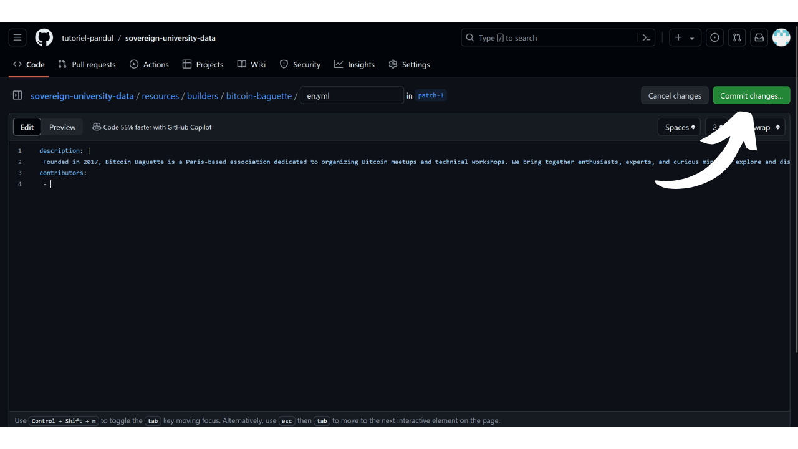Open the Spaces indent mode dropdown
798x449 pixels.
tap(679, 127)
